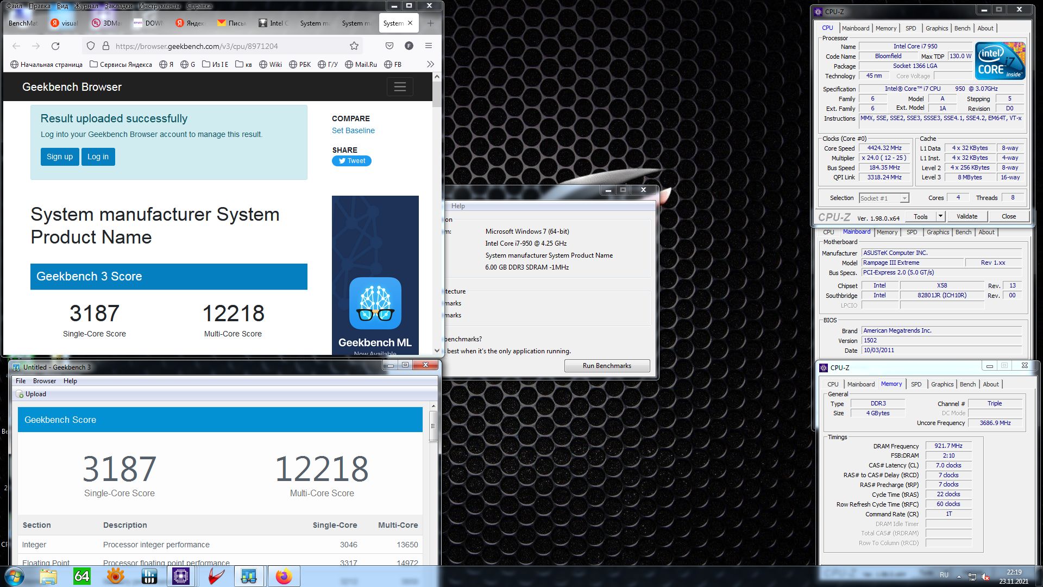Open the red checkmark taskbar icon
Screen dimensions: 1043x587
[216, 576]
